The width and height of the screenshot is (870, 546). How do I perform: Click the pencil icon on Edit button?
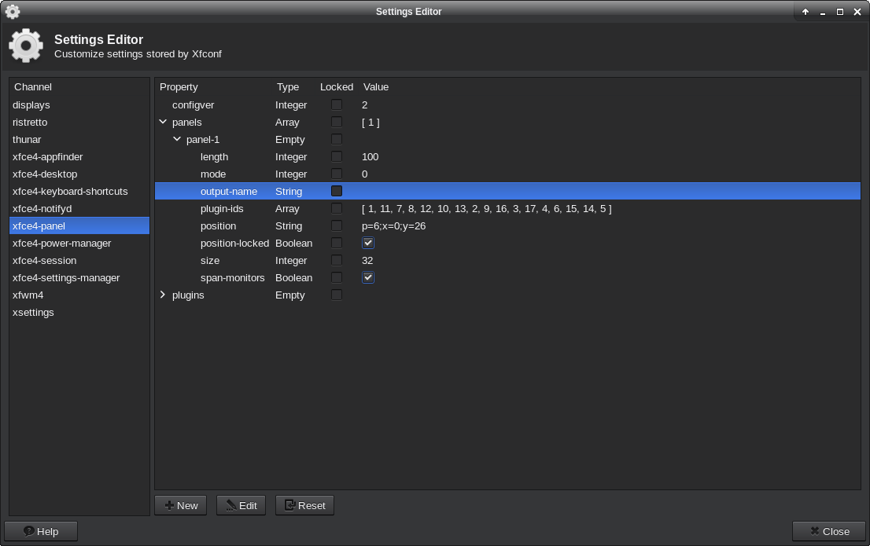[230, 505]
